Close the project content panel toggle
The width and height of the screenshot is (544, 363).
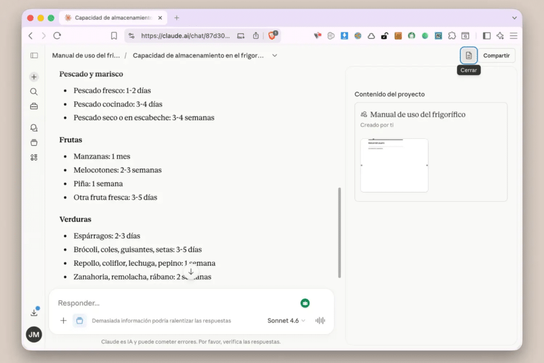[x=469, y=55]
